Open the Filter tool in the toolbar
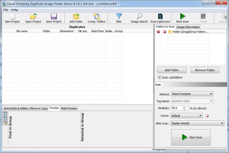The height and width of the screenshot is (153, 229). pyautogui.click(x=119, y=16)
